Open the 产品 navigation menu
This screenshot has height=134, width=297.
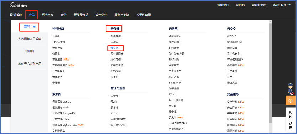(32, 15)
